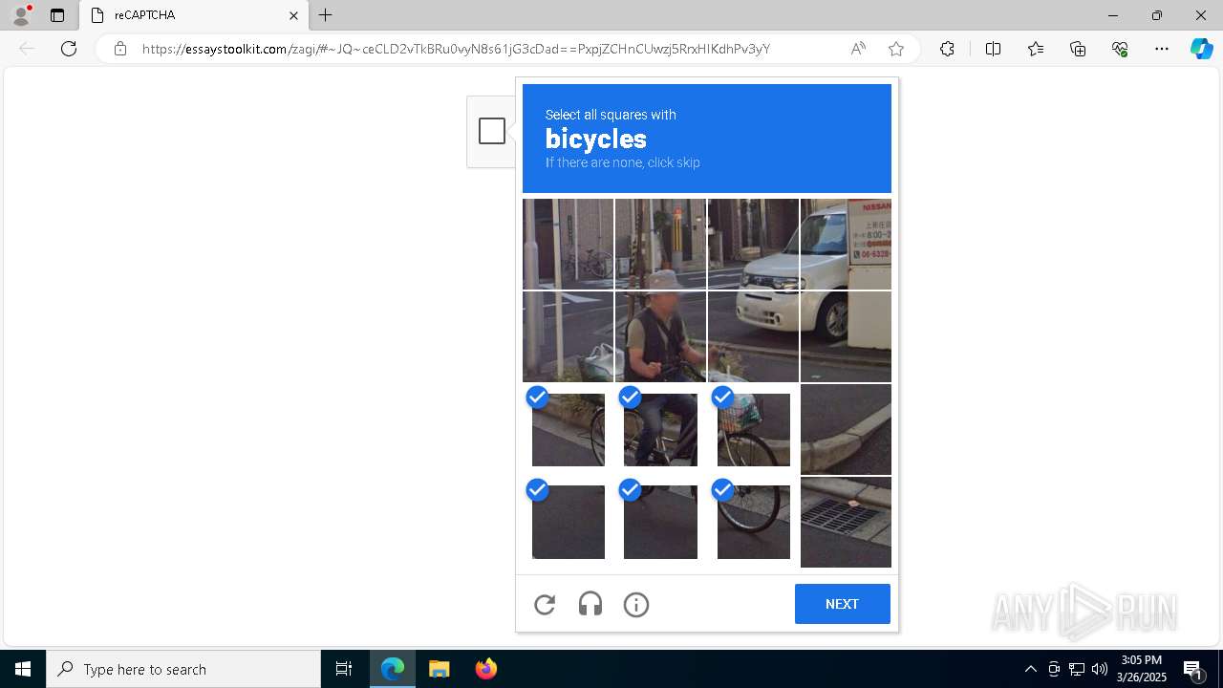View site information lock icon
Screen dimensions: 1223x688
click(120, 49)
